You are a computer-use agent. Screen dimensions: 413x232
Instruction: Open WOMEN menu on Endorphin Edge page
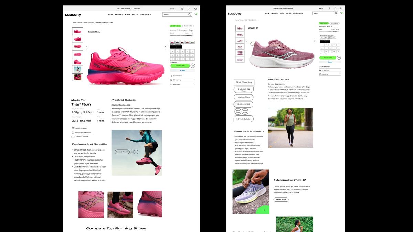coord(119,14)
